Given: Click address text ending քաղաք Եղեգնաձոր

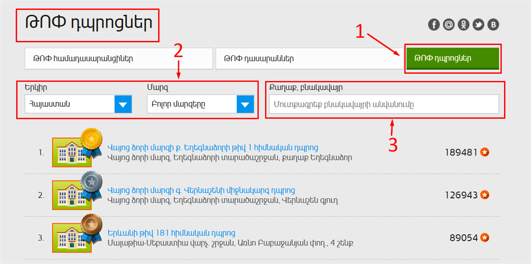Looking at the screenshot, I should (x=230, y=158).
